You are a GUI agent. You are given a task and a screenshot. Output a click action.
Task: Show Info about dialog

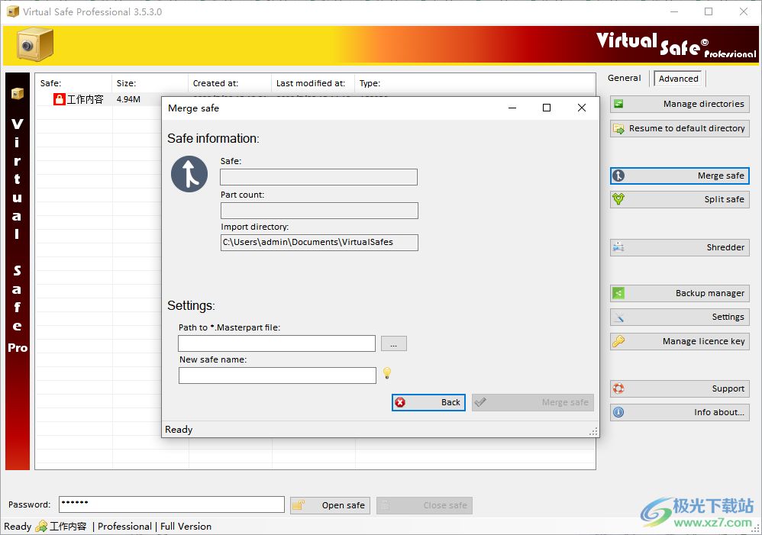(x=680, y=412)
